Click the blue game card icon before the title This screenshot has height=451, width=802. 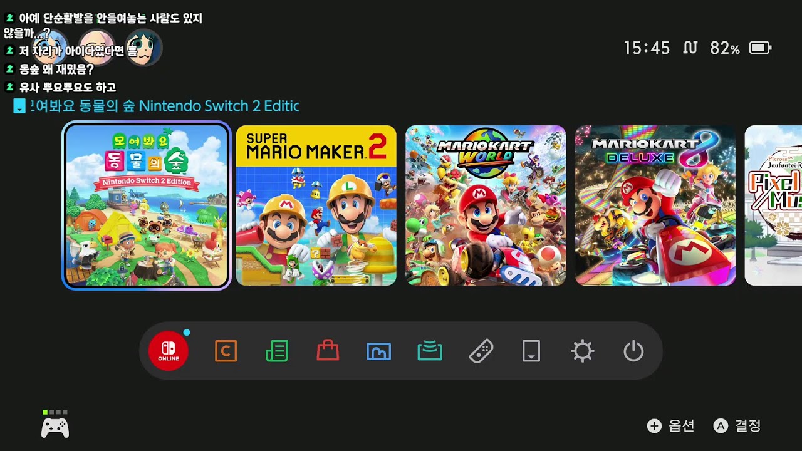19,106
